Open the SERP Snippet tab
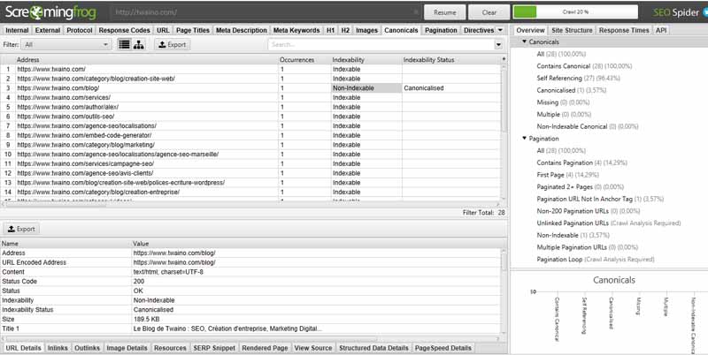Image resolution: width=708 pixels, height=355 pixels. click(x=214, y=348)
